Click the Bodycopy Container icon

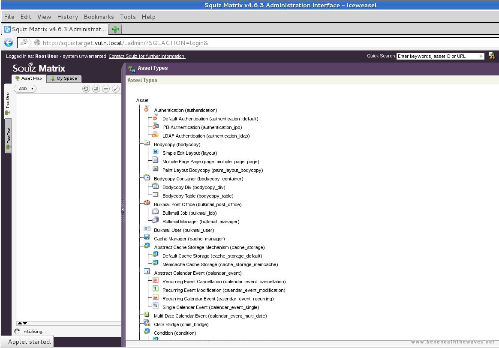[147, 177]
